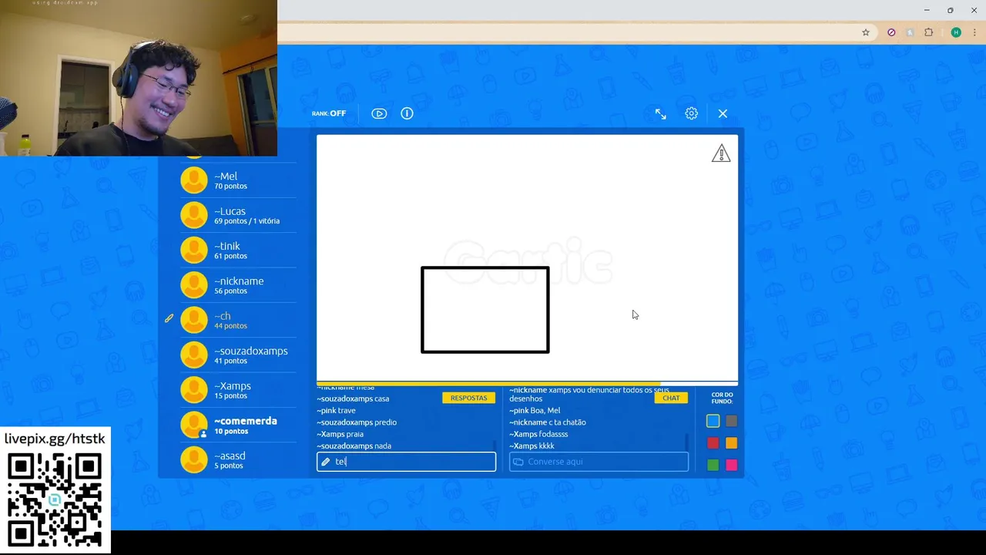Screen dimensions: 986x555
Task: Select the green background color swatch
Action: (713, 465)
